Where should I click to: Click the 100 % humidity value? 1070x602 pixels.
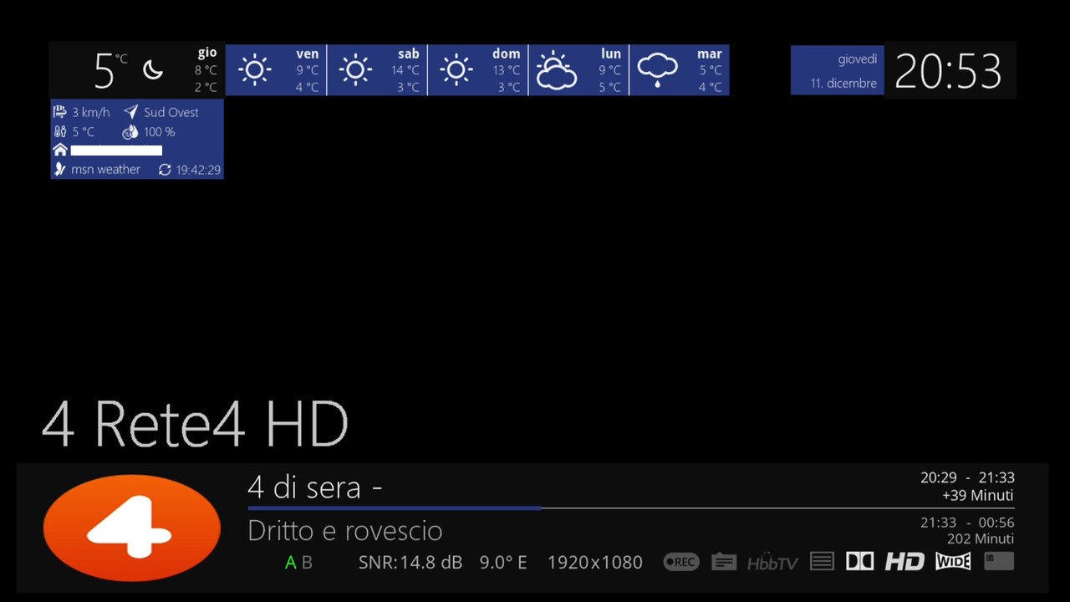coord(160,132)
